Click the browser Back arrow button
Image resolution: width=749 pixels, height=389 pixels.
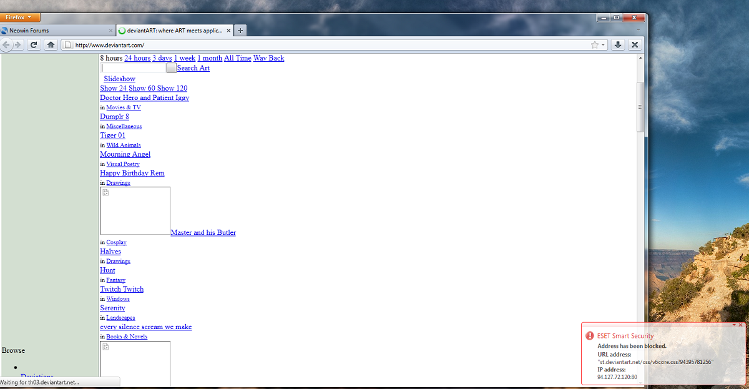[x=6, y=45]
